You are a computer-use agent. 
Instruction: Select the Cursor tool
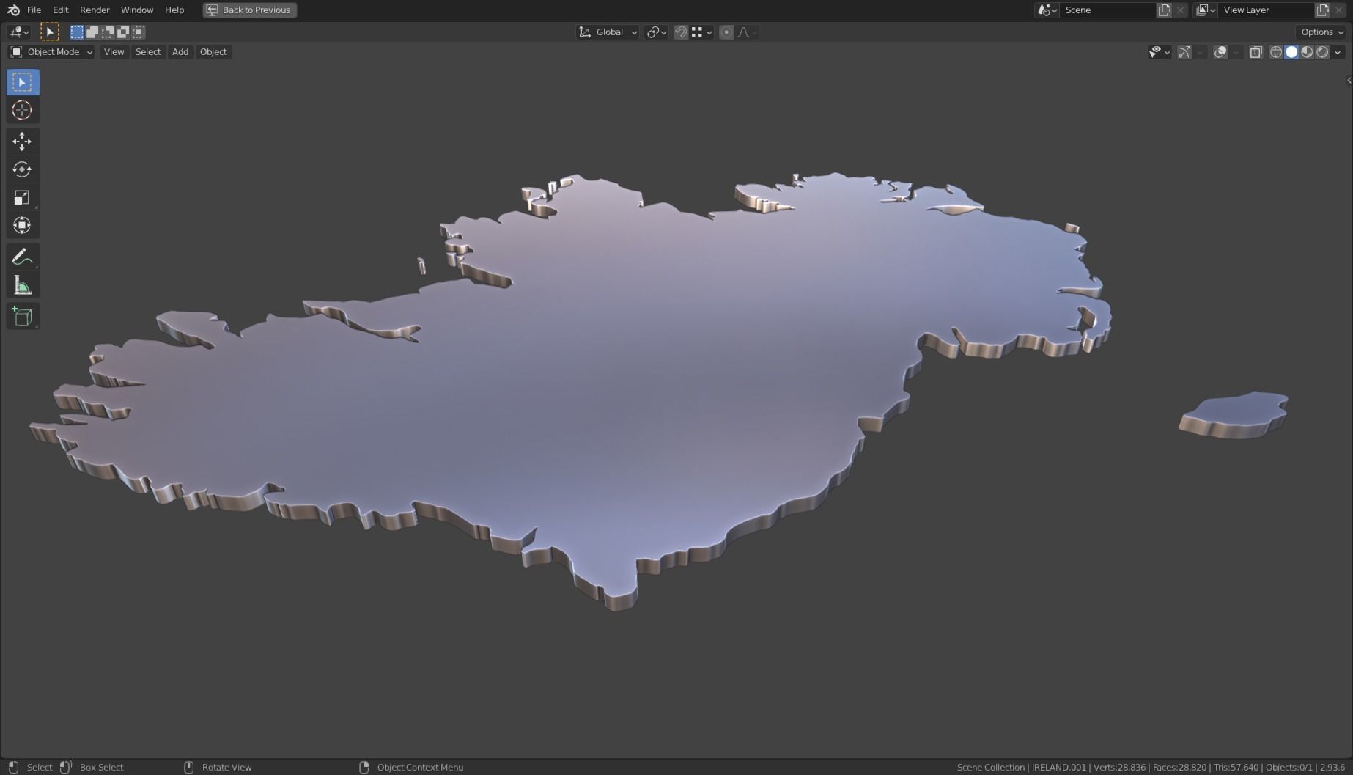[23, 110]
